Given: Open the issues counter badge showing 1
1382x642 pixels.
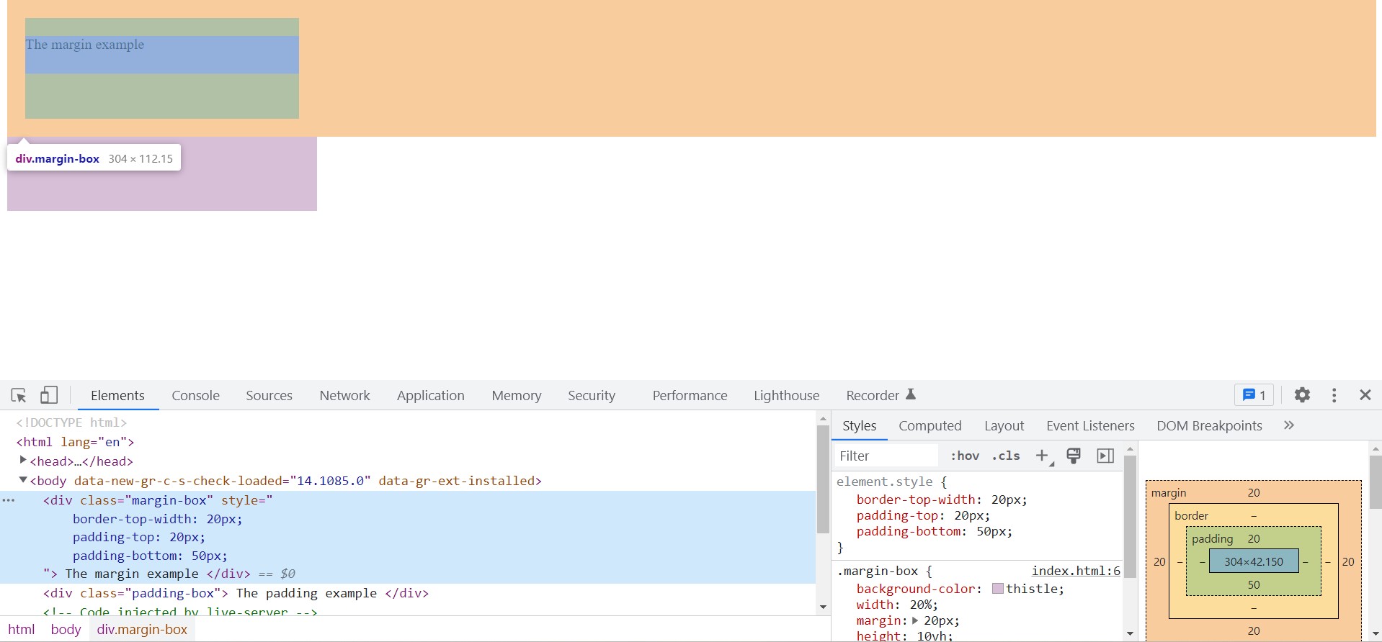Looking at the screenshot, I should point(1254,395).
